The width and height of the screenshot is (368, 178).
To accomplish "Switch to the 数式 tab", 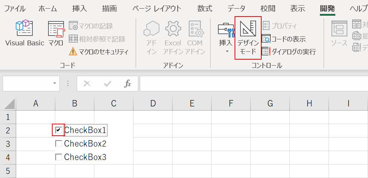I will (x=204, y=9).
